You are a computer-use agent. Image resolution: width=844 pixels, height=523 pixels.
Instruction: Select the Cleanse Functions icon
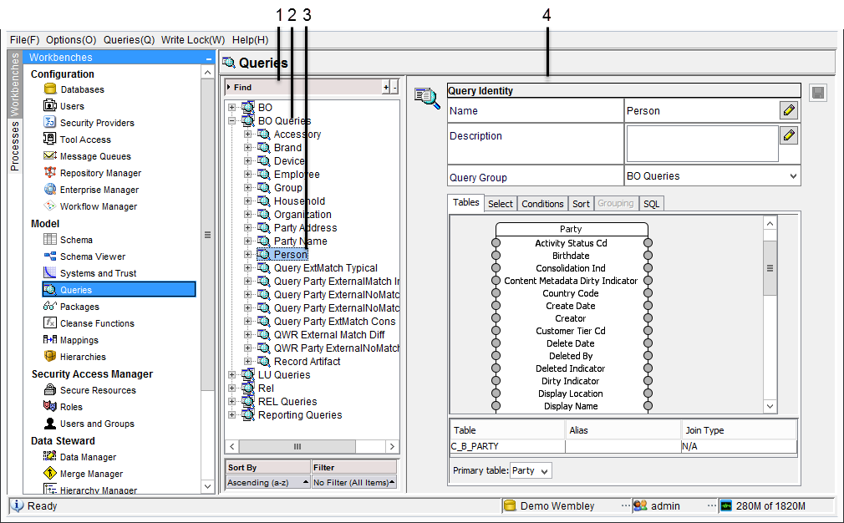click(50, 323)
